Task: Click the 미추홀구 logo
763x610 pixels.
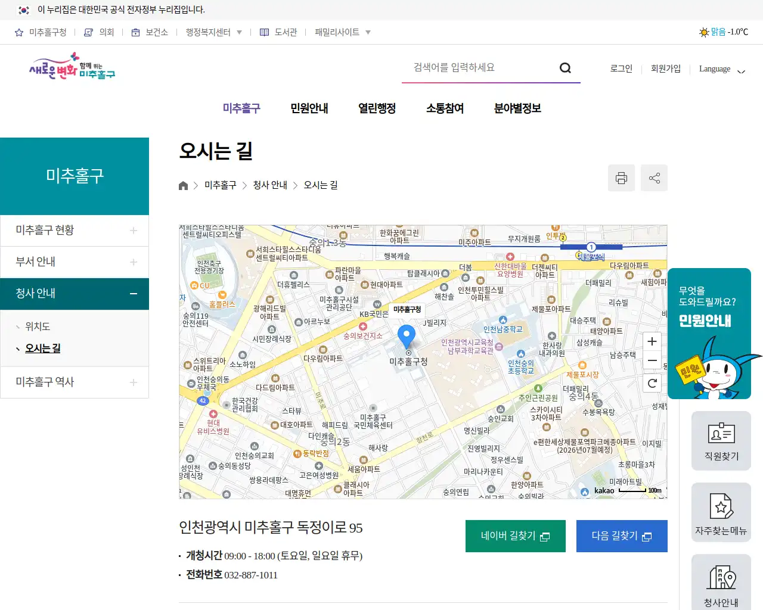Action: (x=72, y=66)
